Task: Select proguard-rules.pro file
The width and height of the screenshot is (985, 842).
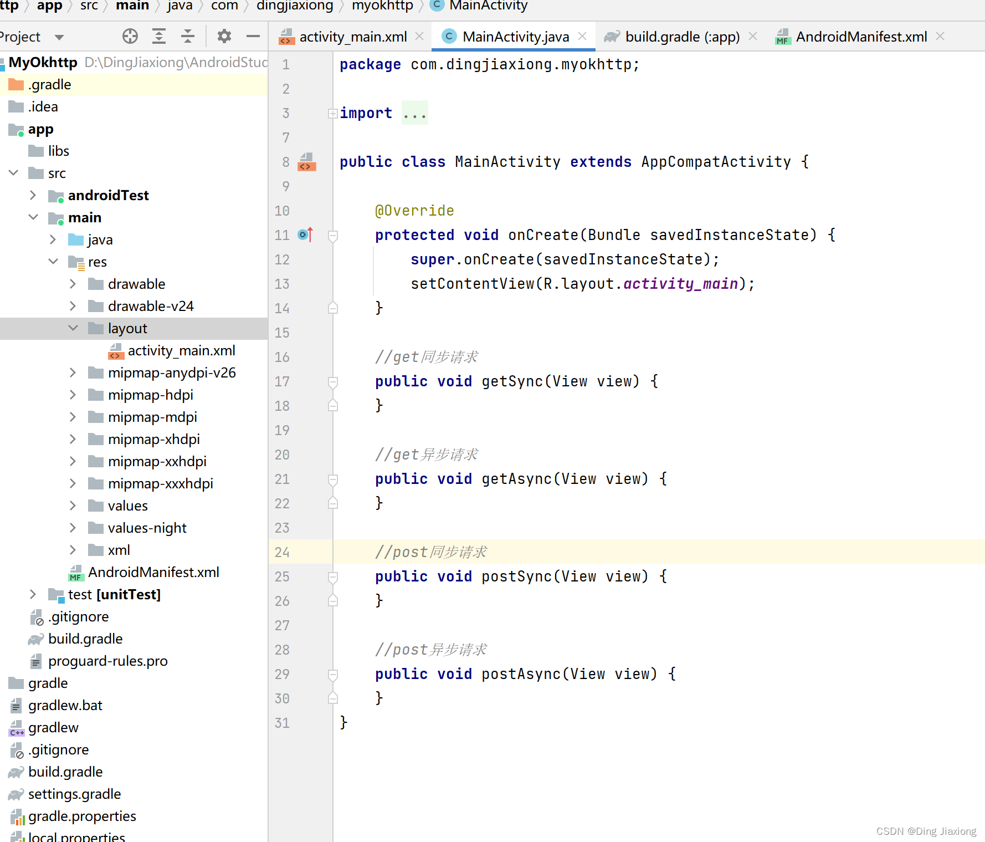Action: click(134, 661)
